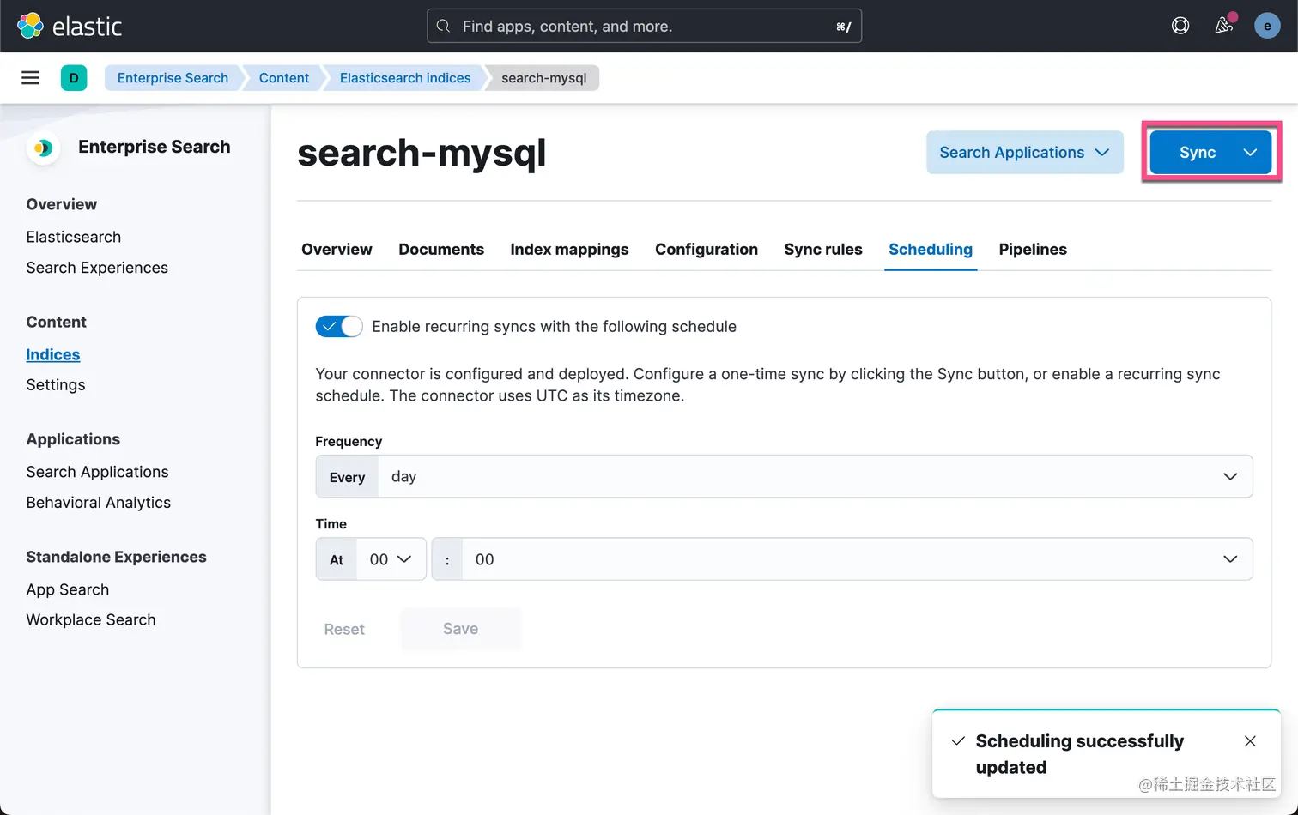This screenshot has width=1298, height=815.
Task: Open the Sync rules tab
Action: coord(823,250)
